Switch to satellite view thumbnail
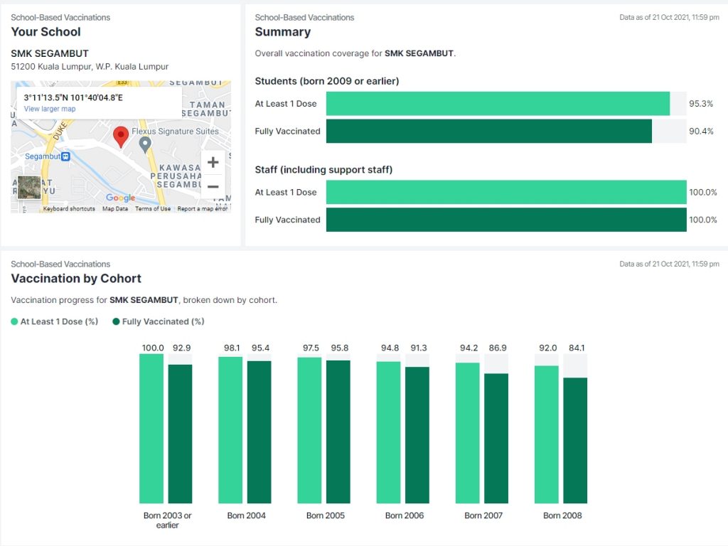Screen dimensions: 728x546 pyautogui.click(x=29, y=188)
